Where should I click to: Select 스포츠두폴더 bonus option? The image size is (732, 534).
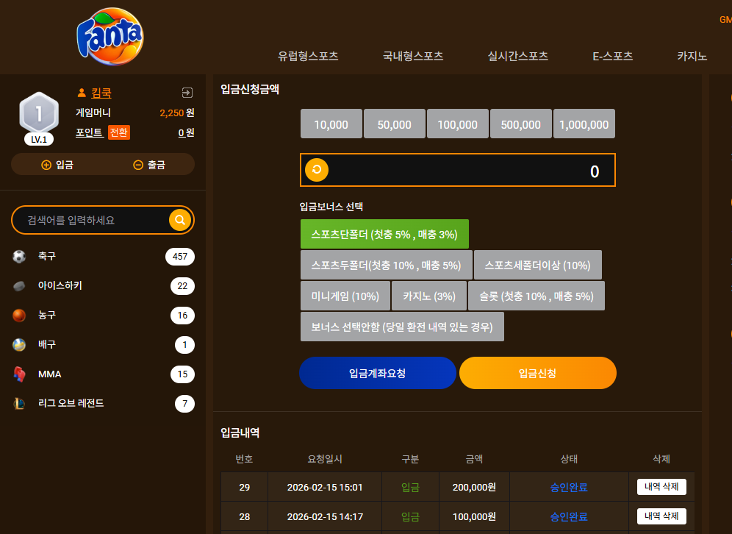pos(386,266)
